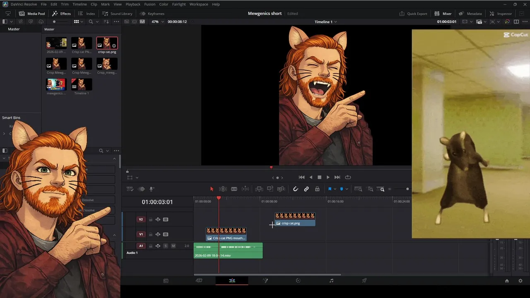Screen dimensions: 530x298
Task: Play the timeline forward
Action: (328, 177)
